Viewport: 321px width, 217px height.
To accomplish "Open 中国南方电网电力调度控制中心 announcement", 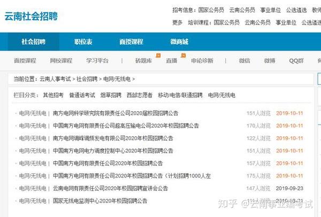I will pyautogui.click(x=113, y=151).
